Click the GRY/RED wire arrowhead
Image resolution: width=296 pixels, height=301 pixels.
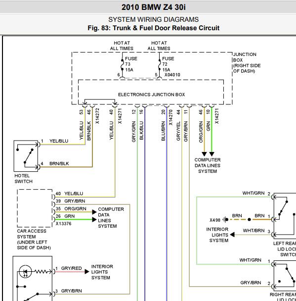tap(87, 272)
